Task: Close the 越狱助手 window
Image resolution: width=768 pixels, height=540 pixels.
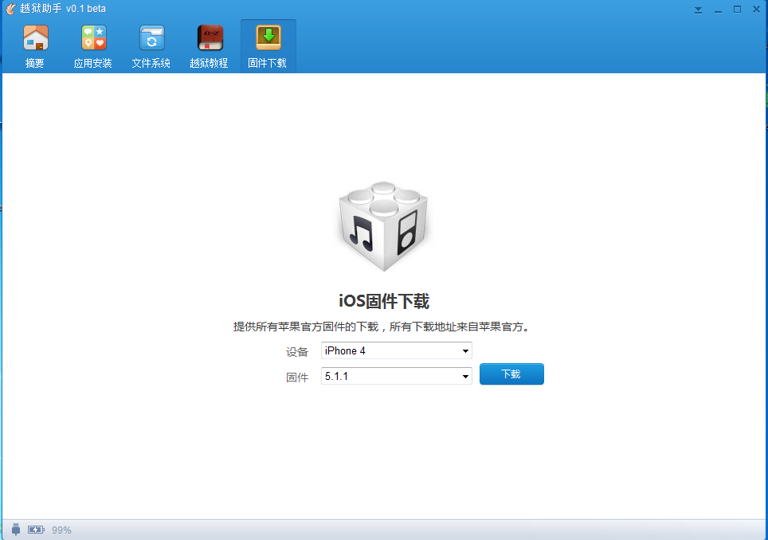Action: click(x=756, y=10)
